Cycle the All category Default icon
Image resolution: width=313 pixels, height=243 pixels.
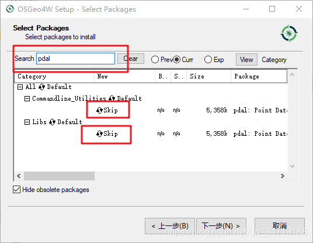[x=41, y=87]
